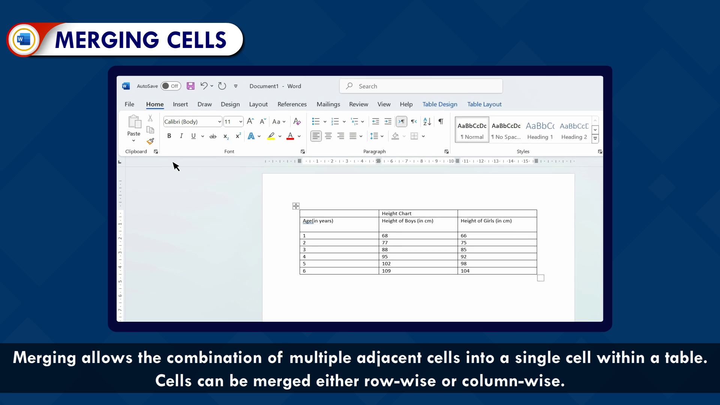This screenshot has width=720, height=405.
Task: Click the Sort A-Z icon
Action: [427, 121]
